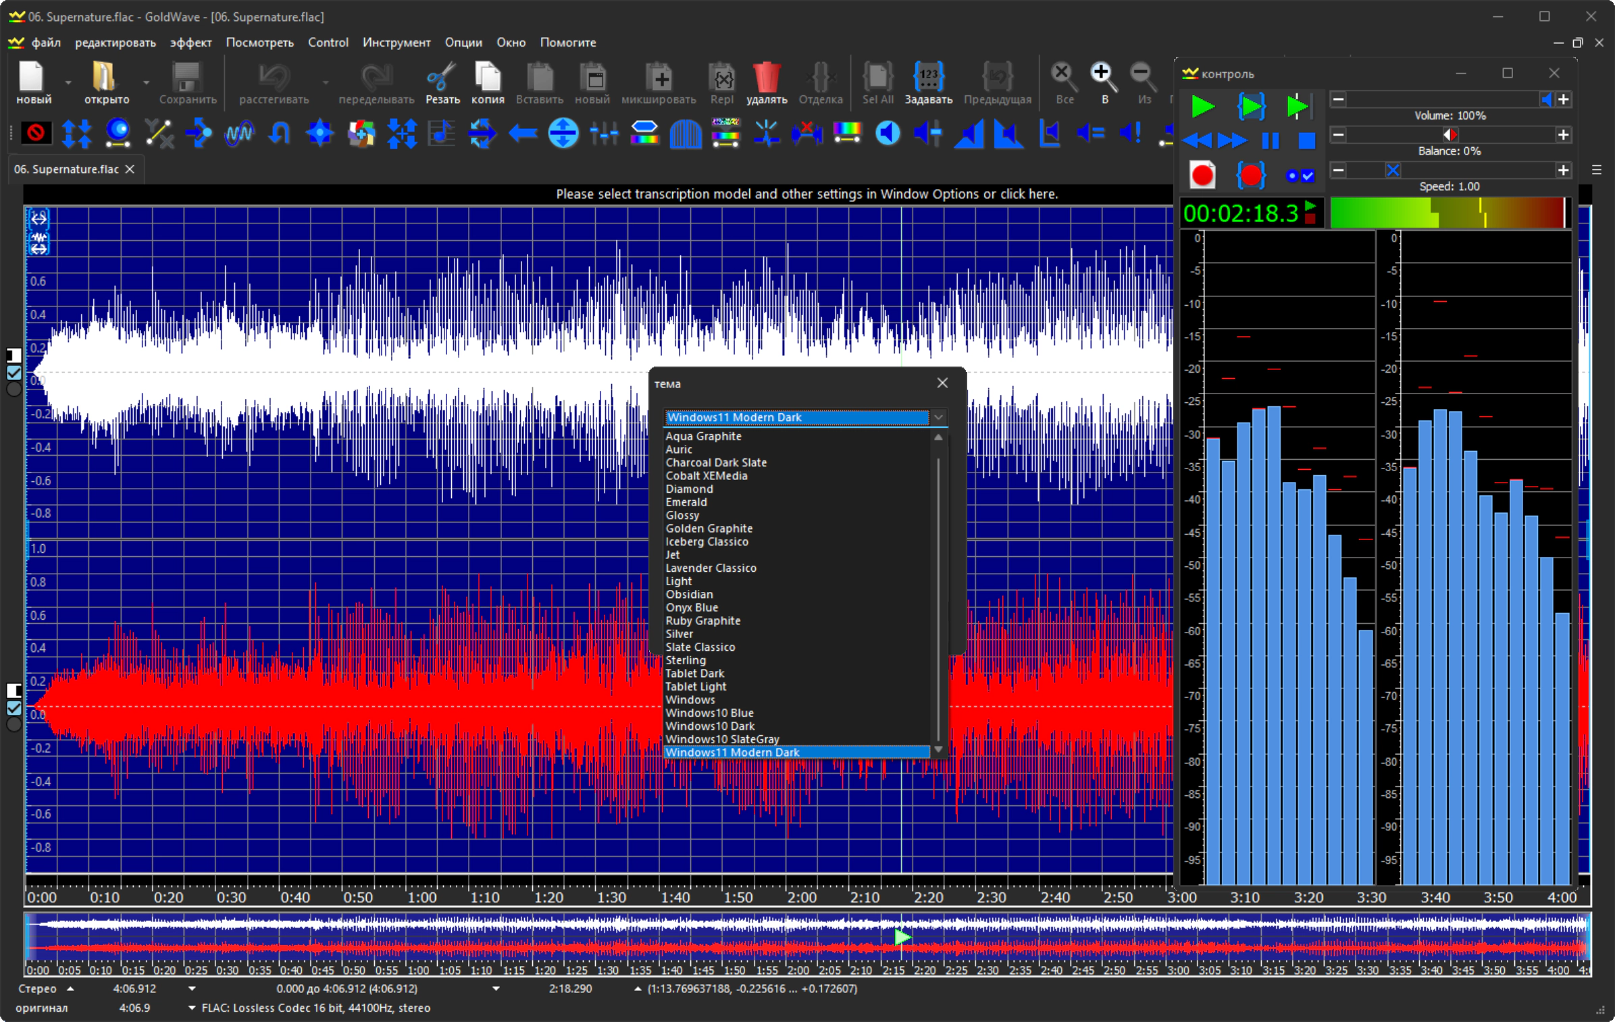Click the Резать scissors icon
1615x1022 pixels.
point(442,77)
